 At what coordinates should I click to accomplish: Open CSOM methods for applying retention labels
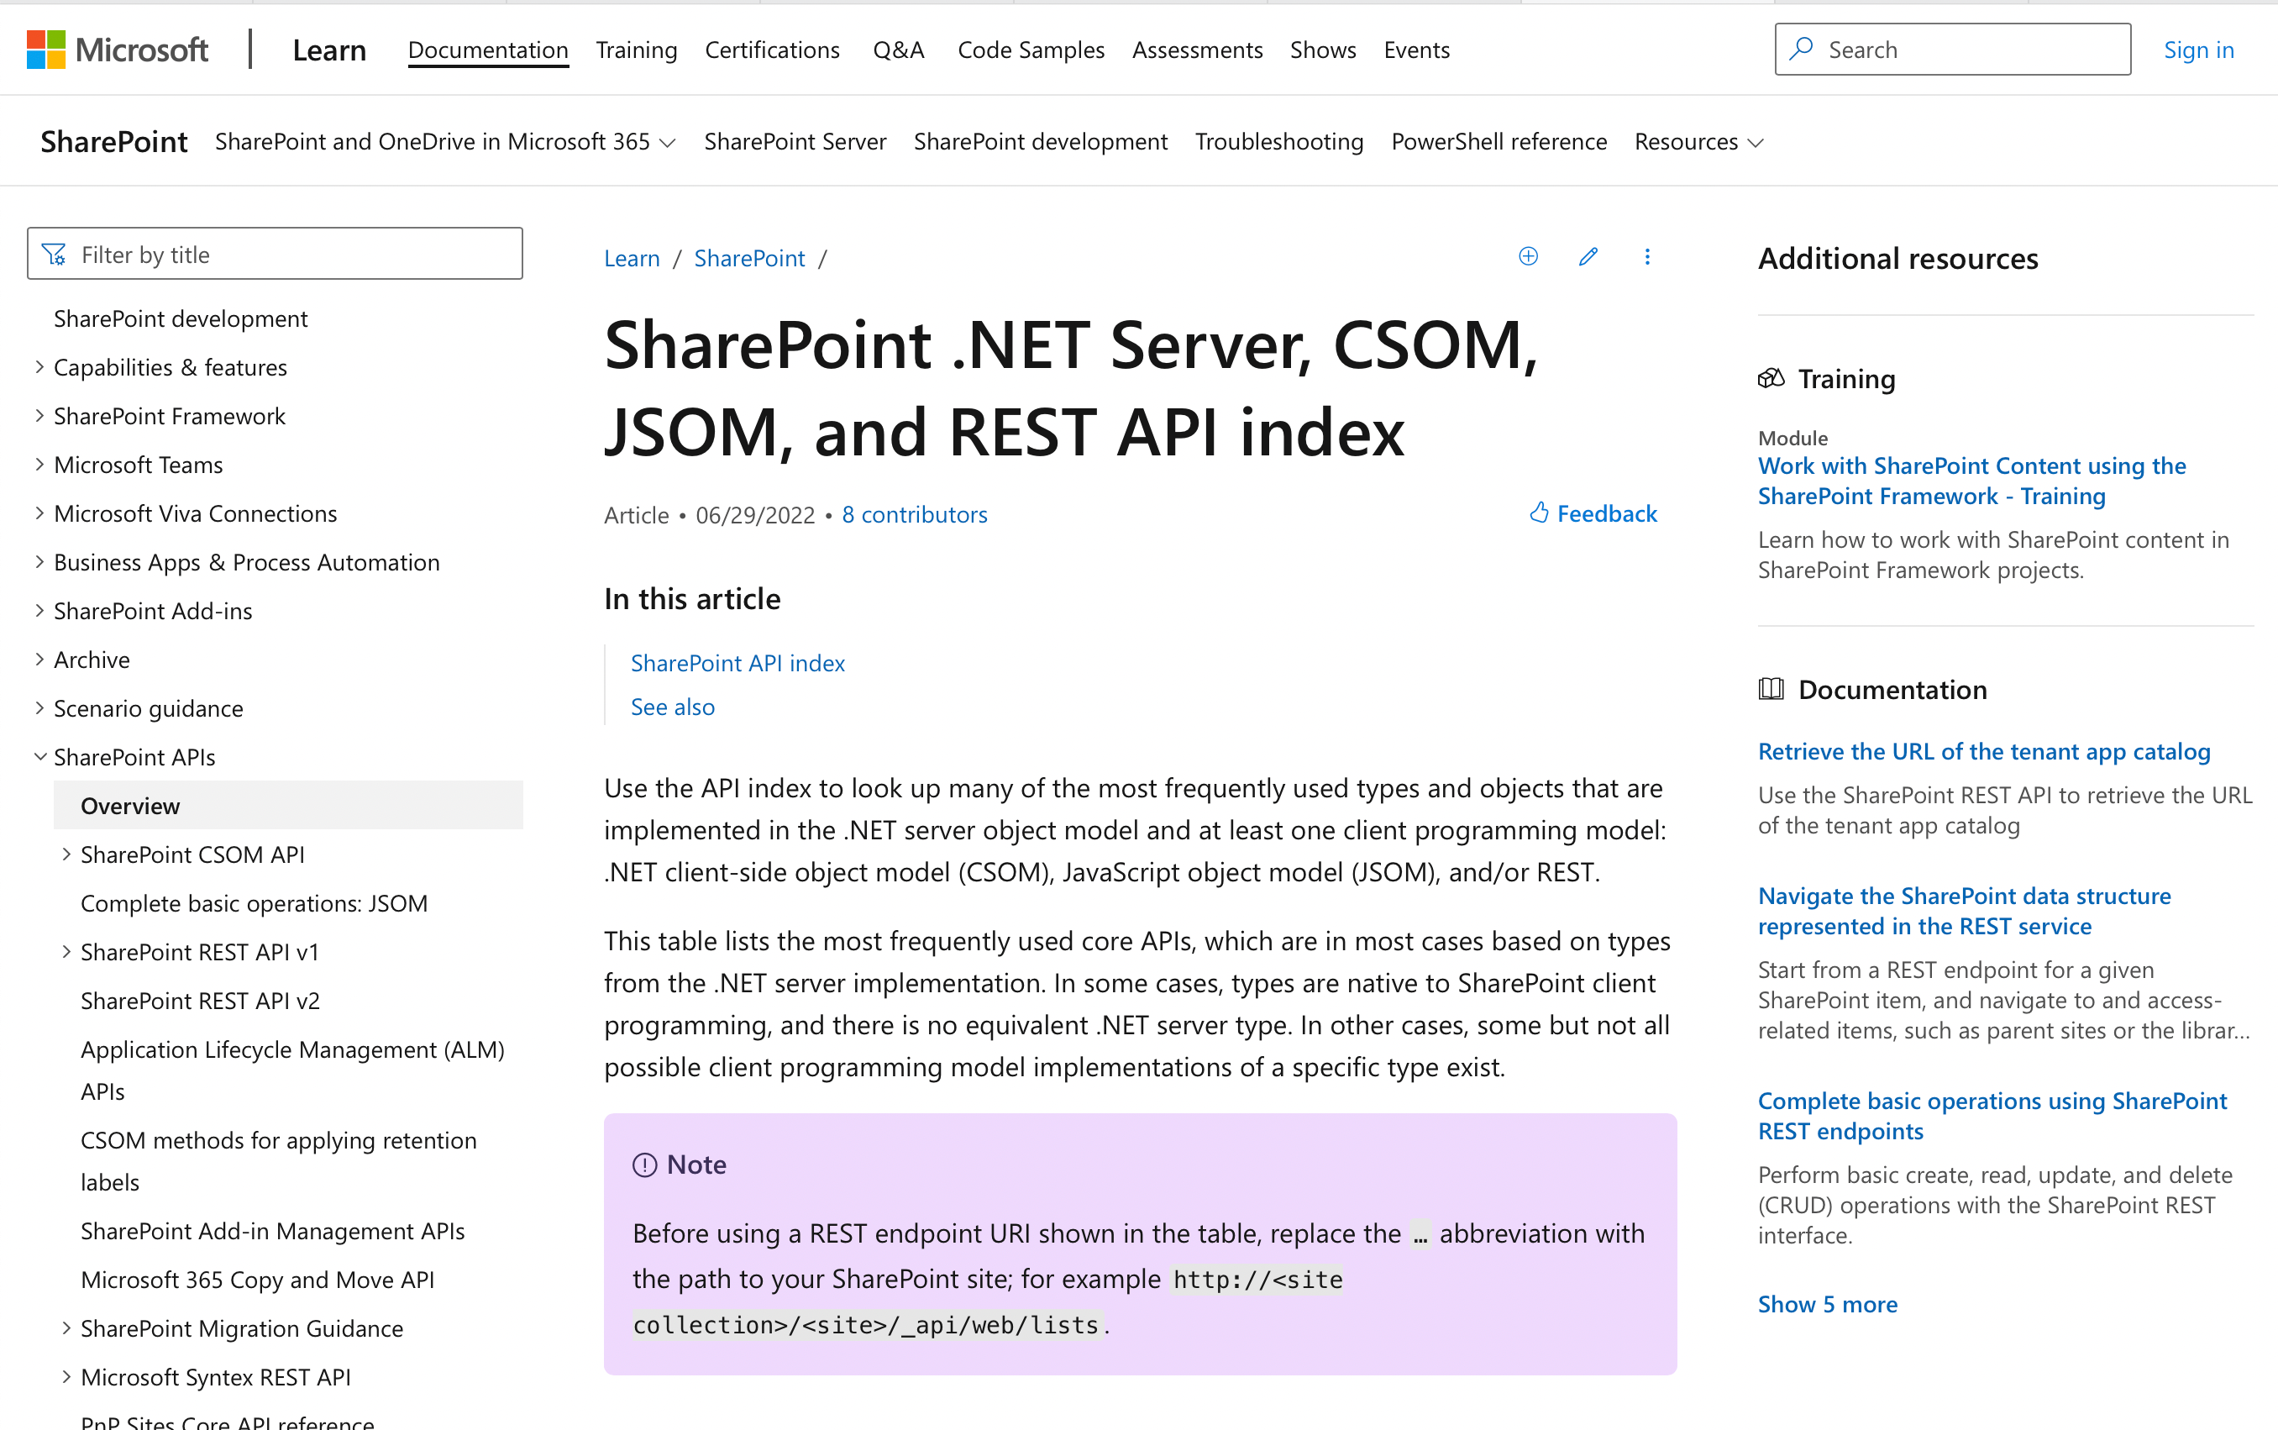278,1160
